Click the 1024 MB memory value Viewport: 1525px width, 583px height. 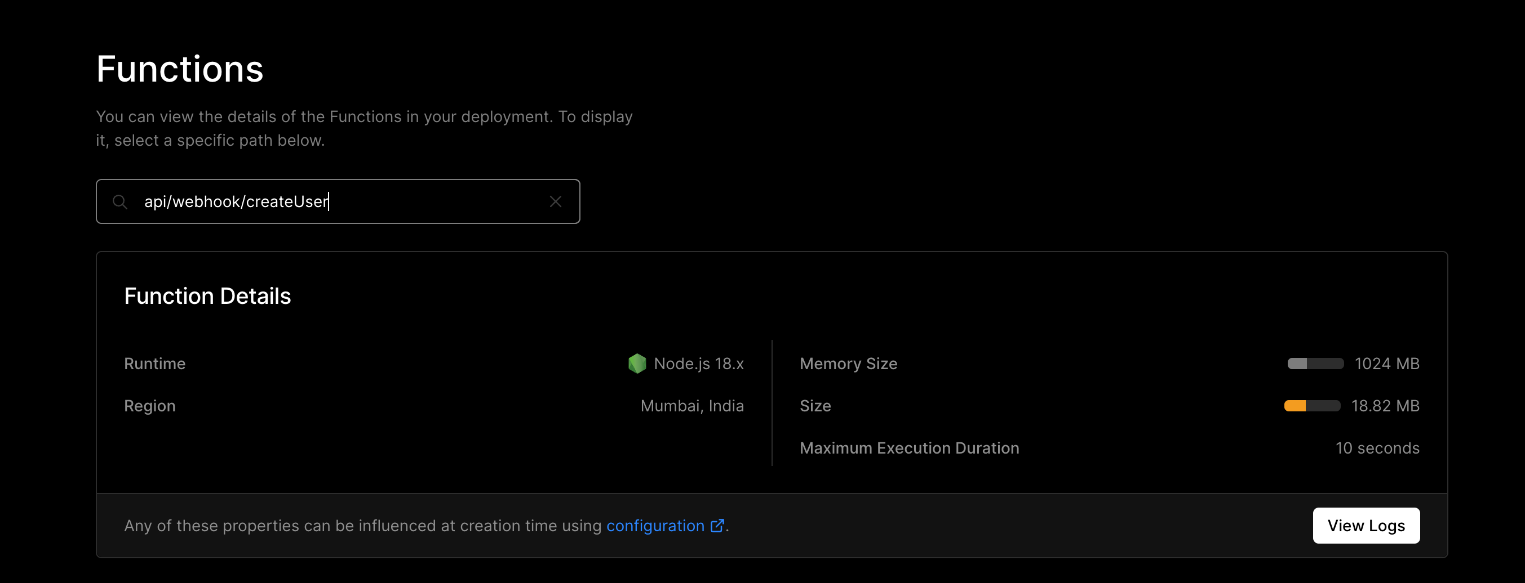tap(1387, 364)
